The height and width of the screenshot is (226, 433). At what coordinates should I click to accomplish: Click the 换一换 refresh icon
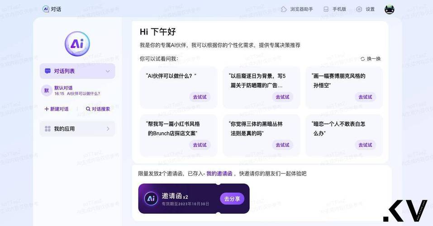pos(362,59)
